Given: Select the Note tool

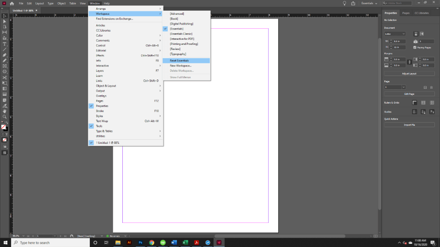Looking at the screenshot, I should pyautogui.click(x=5, y=100).
